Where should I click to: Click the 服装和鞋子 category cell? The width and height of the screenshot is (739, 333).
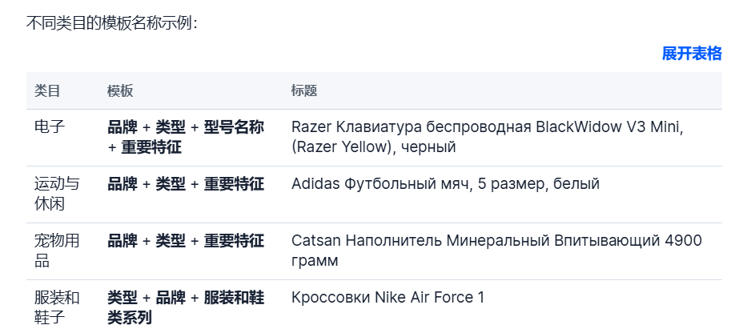point(57,307)
